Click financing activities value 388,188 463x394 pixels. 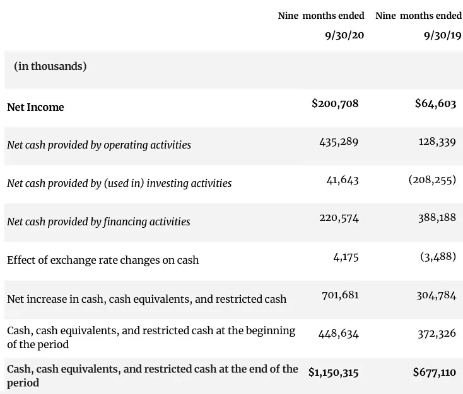(437, 218)
